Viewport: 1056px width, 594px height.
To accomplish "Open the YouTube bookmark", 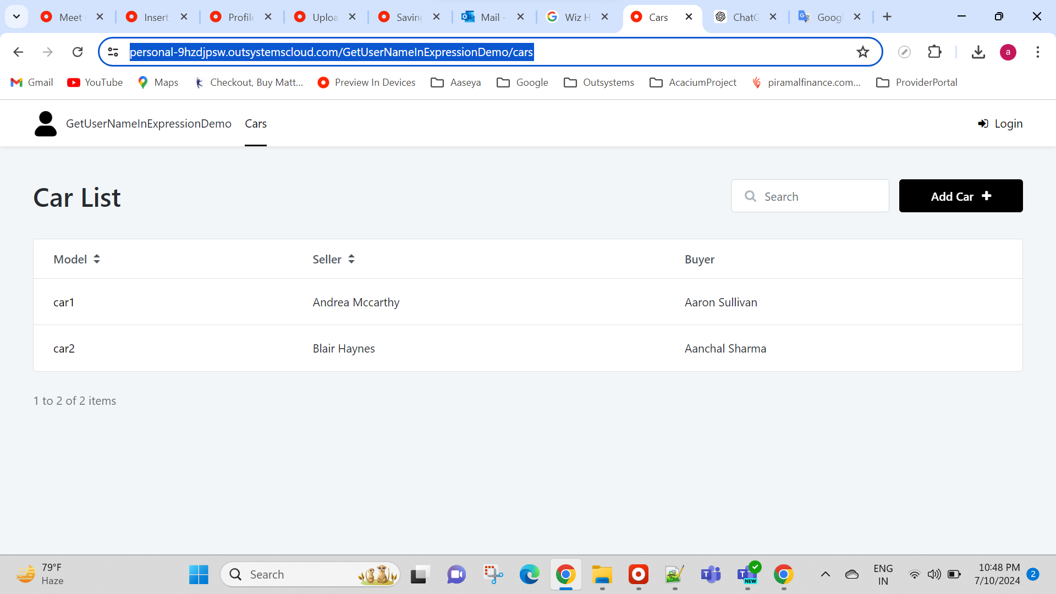I will [x=95, y=82].
